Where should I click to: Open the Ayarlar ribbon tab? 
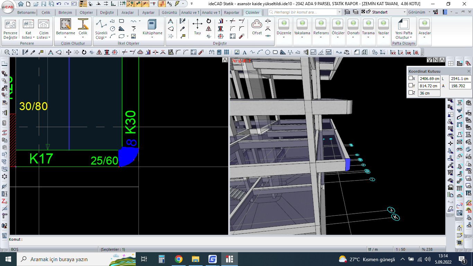149,12
